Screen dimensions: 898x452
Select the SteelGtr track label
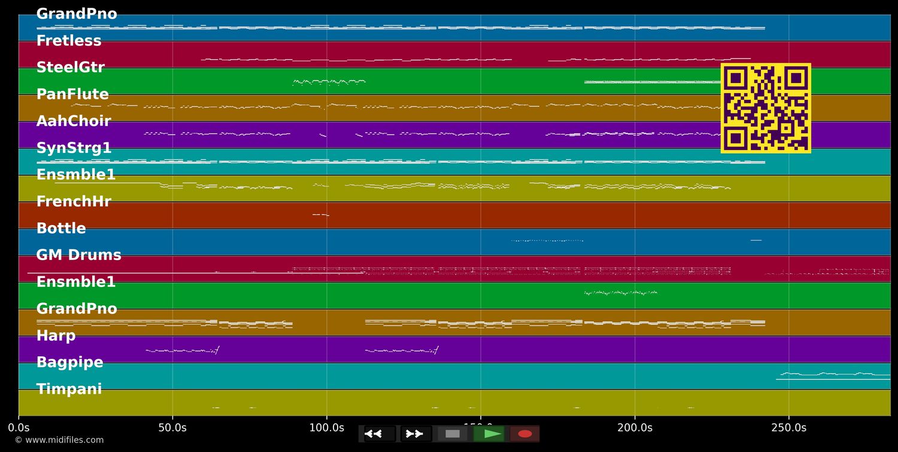(x=70, y=67)
